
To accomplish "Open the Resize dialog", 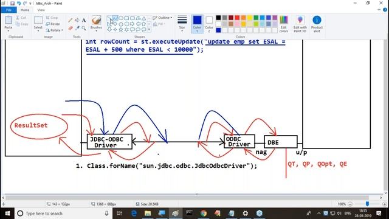I will coord(53,24).
